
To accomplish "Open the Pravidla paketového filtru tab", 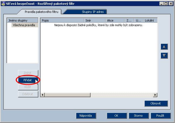I will point(41,12).
